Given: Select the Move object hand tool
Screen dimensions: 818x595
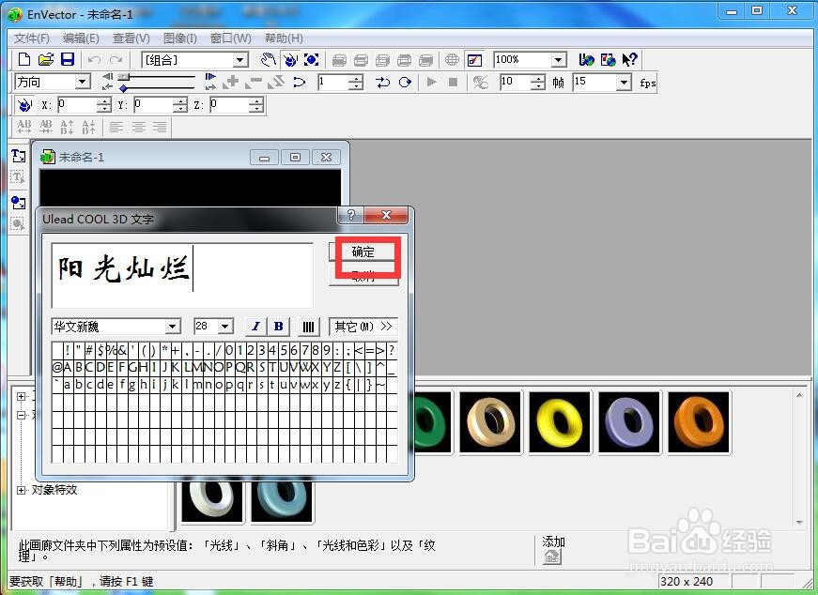Looking at the screenshot, I should pyautogui.click(x=269, y=59).
